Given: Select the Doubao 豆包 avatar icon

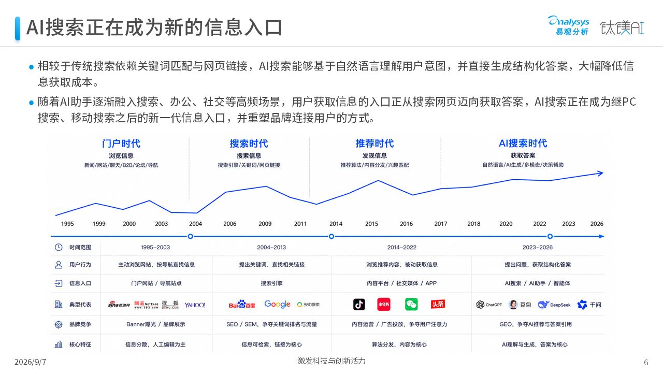Looking at the screenshot, I should 513,305.
